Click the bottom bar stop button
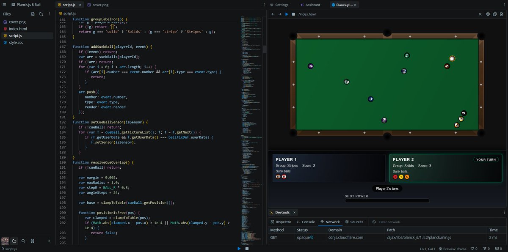 [247, 249]
